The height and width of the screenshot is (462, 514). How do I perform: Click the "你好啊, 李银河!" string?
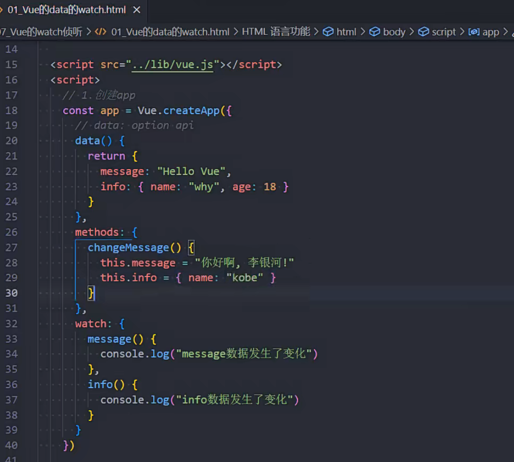[x=244, y=262]
